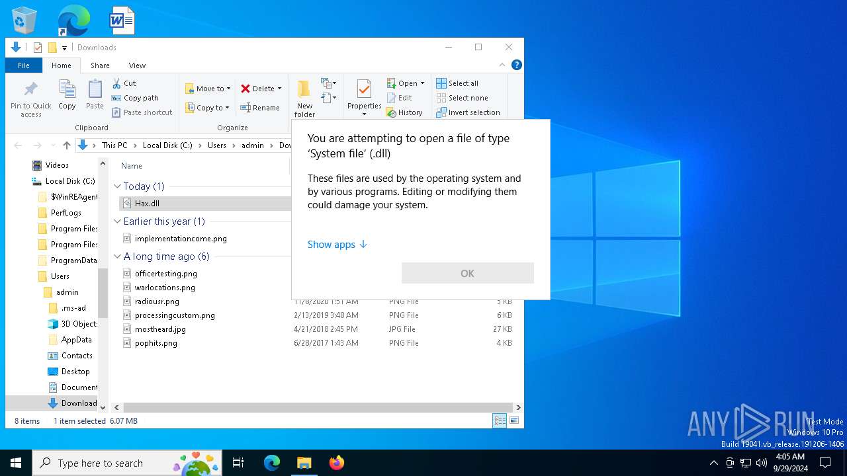Screen dimensions: 847x476
Task: Click Local Disk (C:) breadcrumb
Action: tap(167, 145)
